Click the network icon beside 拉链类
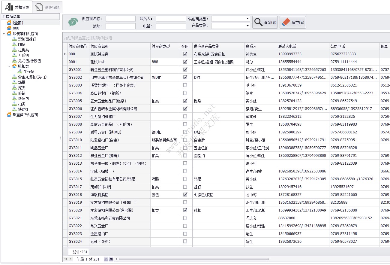 pyautogui.click(x=14, y=50)
